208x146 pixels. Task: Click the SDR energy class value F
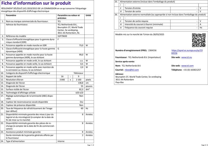[58, 39]
